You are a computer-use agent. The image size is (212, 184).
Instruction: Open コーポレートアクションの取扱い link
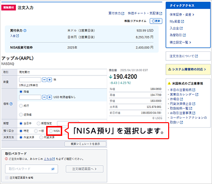tap(188, 120)
